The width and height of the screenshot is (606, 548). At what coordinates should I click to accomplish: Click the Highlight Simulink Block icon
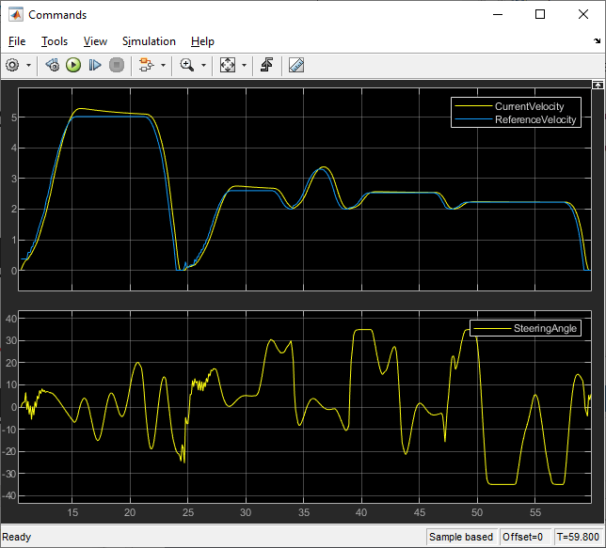coord(145,65)
